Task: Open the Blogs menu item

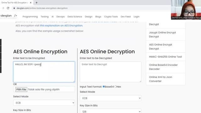Action: tap(98, 17)
